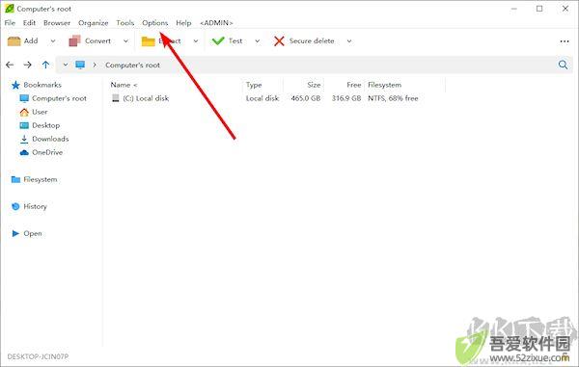Open the address bar history dropdown
Image resolution: width=579 pixels, height=367 pixels.
(x=66, y=65)
